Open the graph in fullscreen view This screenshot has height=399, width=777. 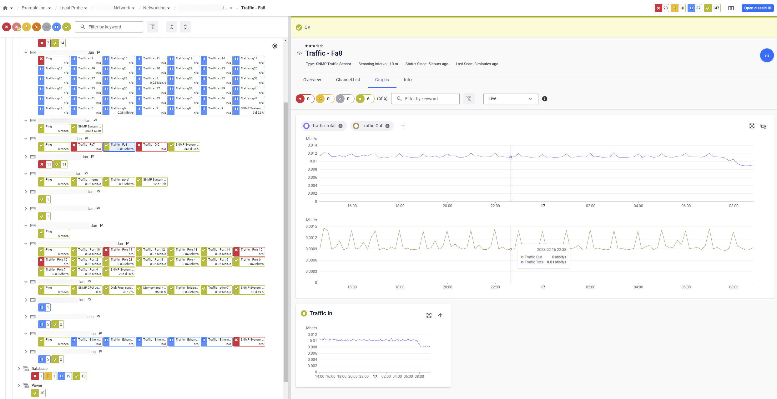pyautogui.click(x=752, y=126)
